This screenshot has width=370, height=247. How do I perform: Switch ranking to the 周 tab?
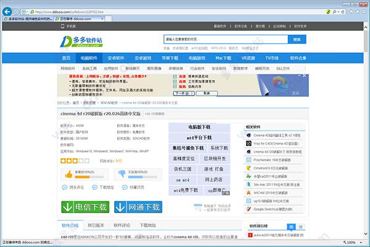point(291,227)
